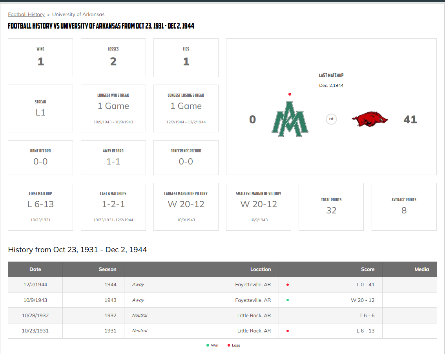445x354 pixels.
Task: Click the red Loss legend dot
Action: (x=229, y=345)
